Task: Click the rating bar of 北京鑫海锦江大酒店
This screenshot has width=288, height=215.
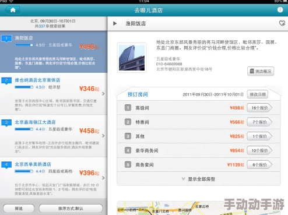Action: click(24, 129)
